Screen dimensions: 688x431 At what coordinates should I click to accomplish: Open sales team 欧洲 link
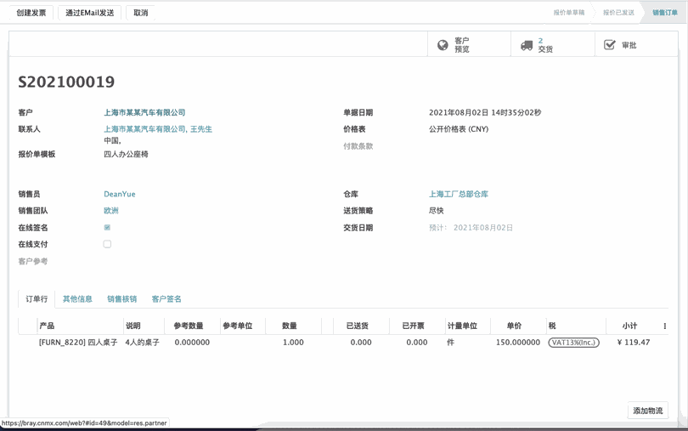coord(111,211)
